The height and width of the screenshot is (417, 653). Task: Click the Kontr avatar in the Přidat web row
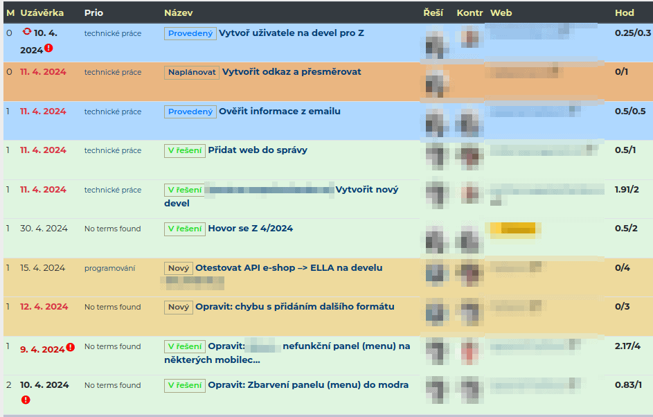[x=470, y=155]
